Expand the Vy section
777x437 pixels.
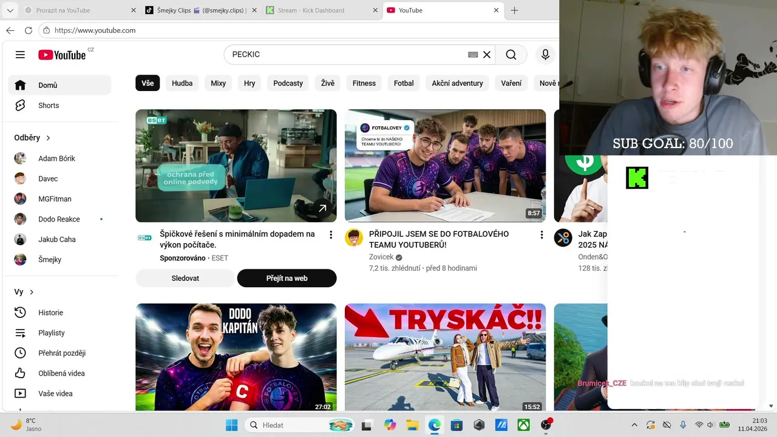(24, 292)
